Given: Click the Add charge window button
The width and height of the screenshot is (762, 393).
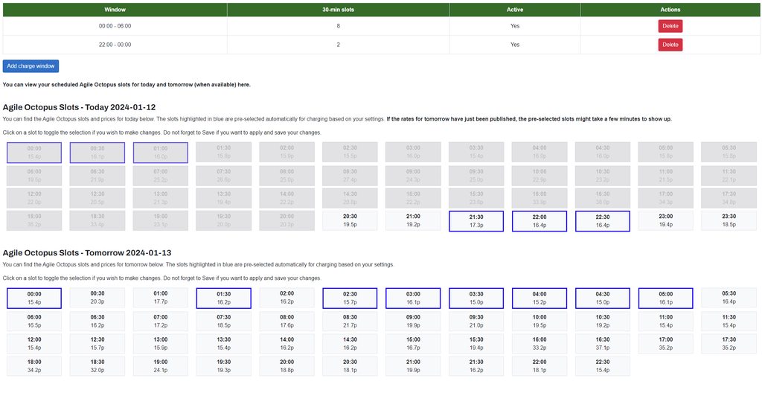Looking at the screenshot, I should 31,66.
